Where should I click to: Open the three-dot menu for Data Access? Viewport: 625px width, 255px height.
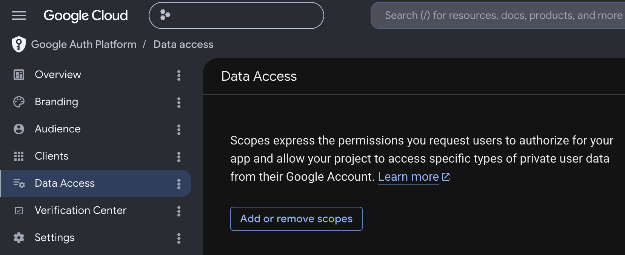pos(179,184)
